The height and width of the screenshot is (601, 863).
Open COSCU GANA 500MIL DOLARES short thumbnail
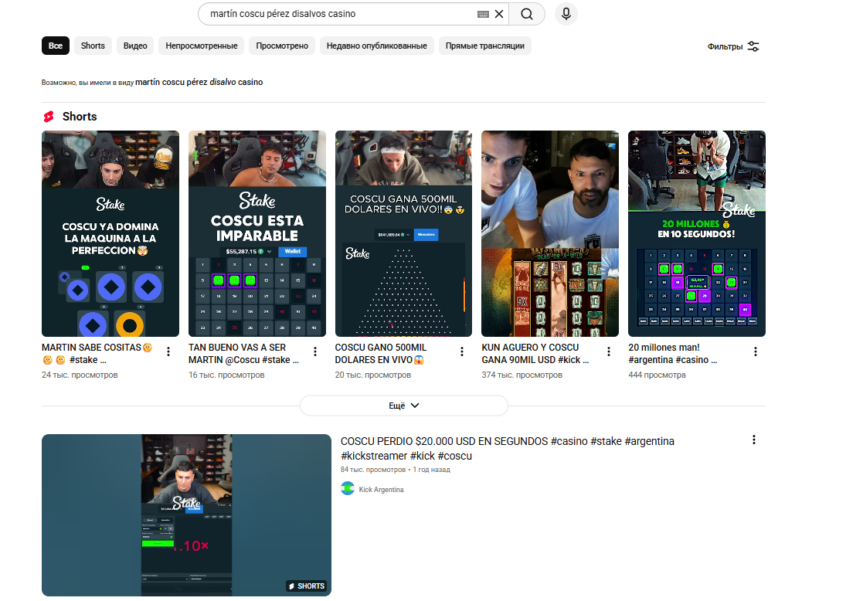click(403, 233)
